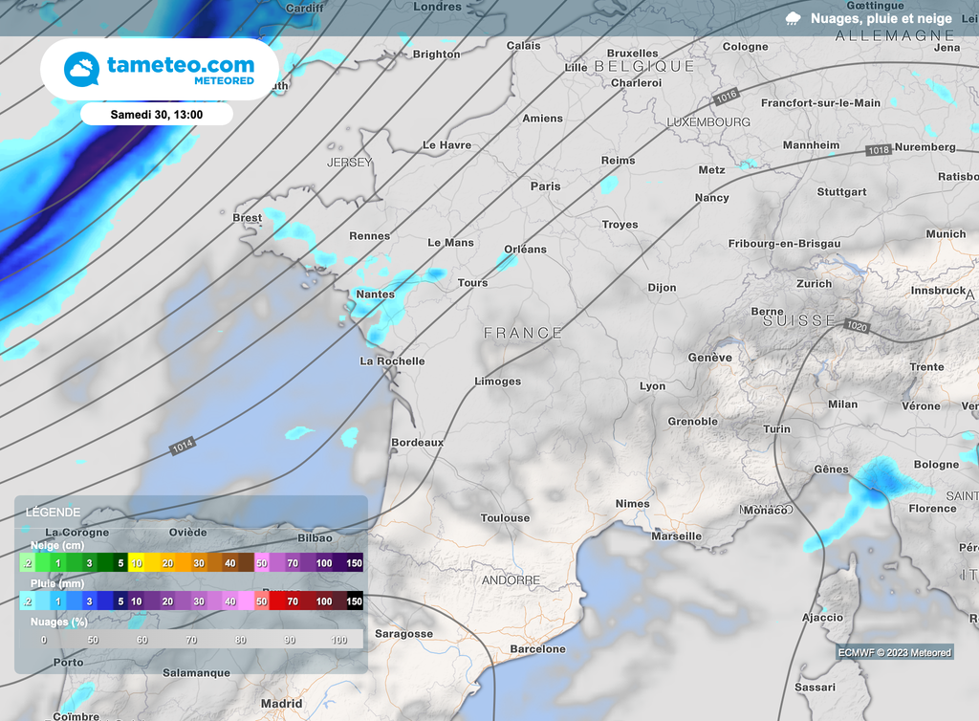Click the ECMWF © 2023 Meteored attribution badge
This screenshot has height=721, width=979.
point(895,651)
